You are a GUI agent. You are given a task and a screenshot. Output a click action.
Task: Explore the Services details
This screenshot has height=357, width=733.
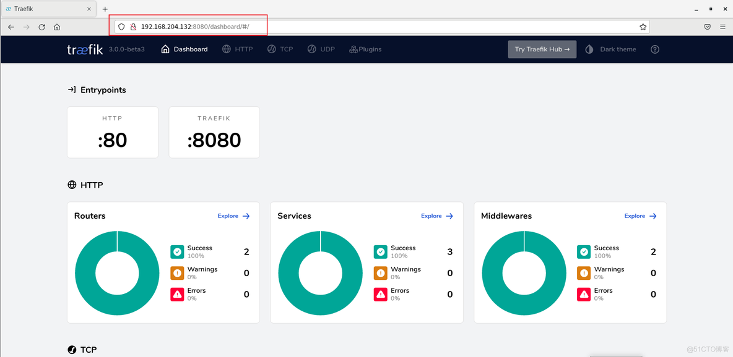point(437,216)
